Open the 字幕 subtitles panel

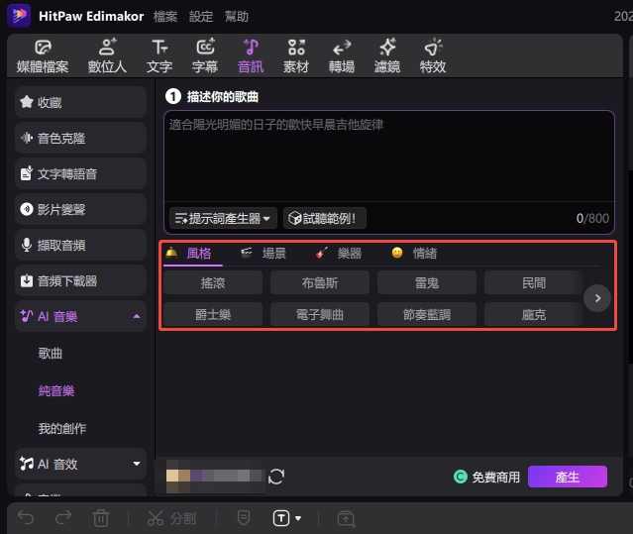pyautogui.click(x=205, y=56)
